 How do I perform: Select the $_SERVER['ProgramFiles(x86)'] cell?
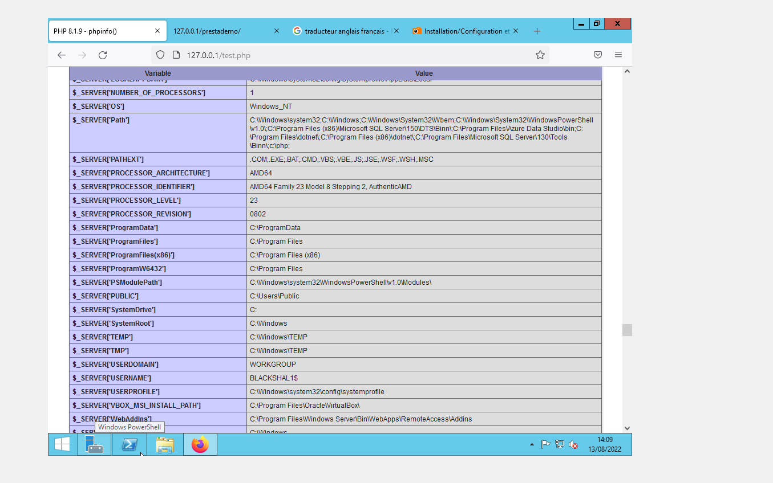click(158, 255)
